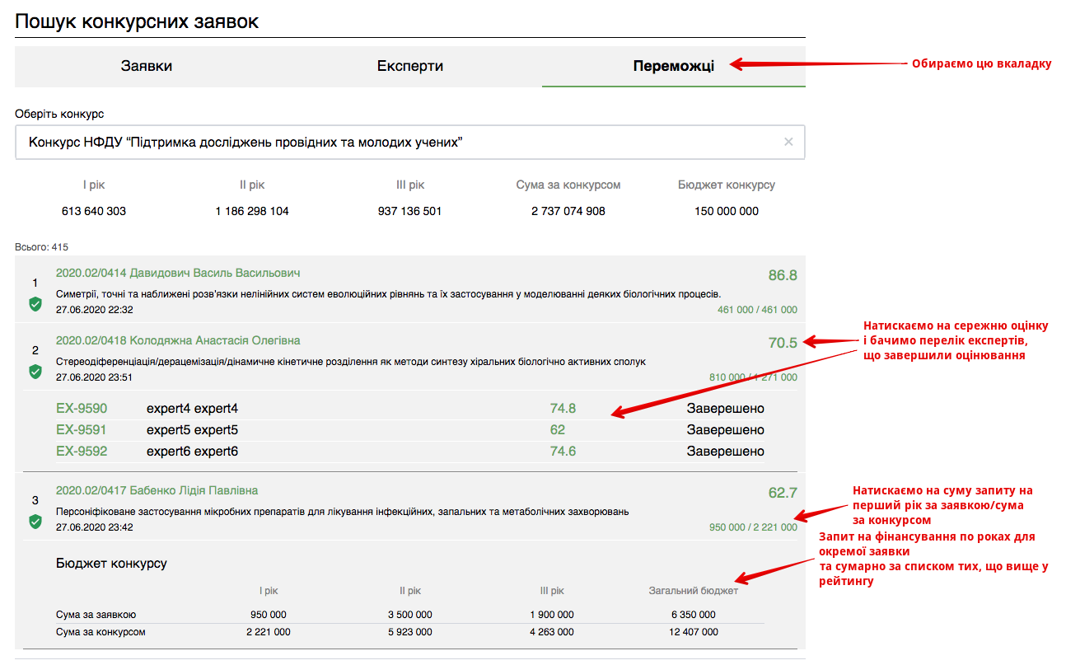Switch to the Заявки tab
The image size is (1080, 665).
point(147,66)
